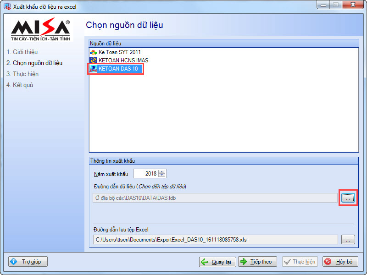
Task: Browse for the DAS.fdb data file
Action: (348, 198)
